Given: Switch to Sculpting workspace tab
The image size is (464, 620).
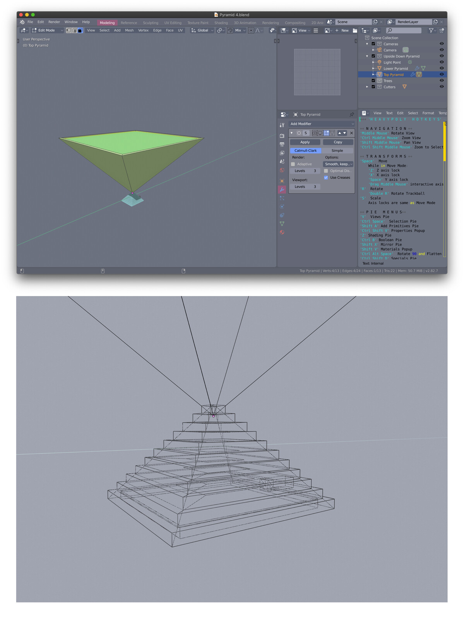Looking at the screenshot, I should (151, 23).
